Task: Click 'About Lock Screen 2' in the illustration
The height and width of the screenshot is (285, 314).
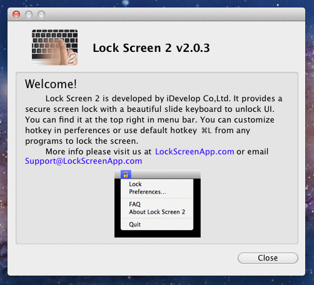Action: point(157,212)
